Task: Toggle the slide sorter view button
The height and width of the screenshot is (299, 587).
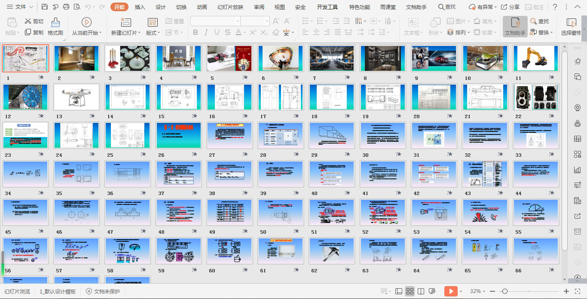Action: [x=410, y=291]
